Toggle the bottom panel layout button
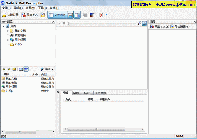Viewport: 197px width, 139px height. [70, 15]
